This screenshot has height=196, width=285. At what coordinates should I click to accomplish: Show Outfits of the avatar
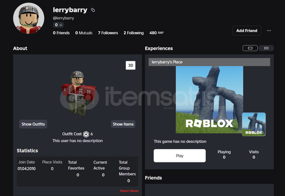point(33,124)
